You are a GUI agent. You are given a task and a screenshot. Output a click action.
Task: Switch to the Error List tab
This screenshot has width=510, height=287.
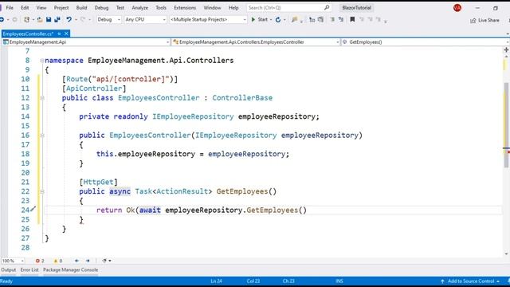[x=29, y=269]
